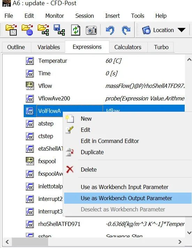This screenshot has height=248, width=192.
Task: Click the camera Save Picture icon
Action: [91, 30]
